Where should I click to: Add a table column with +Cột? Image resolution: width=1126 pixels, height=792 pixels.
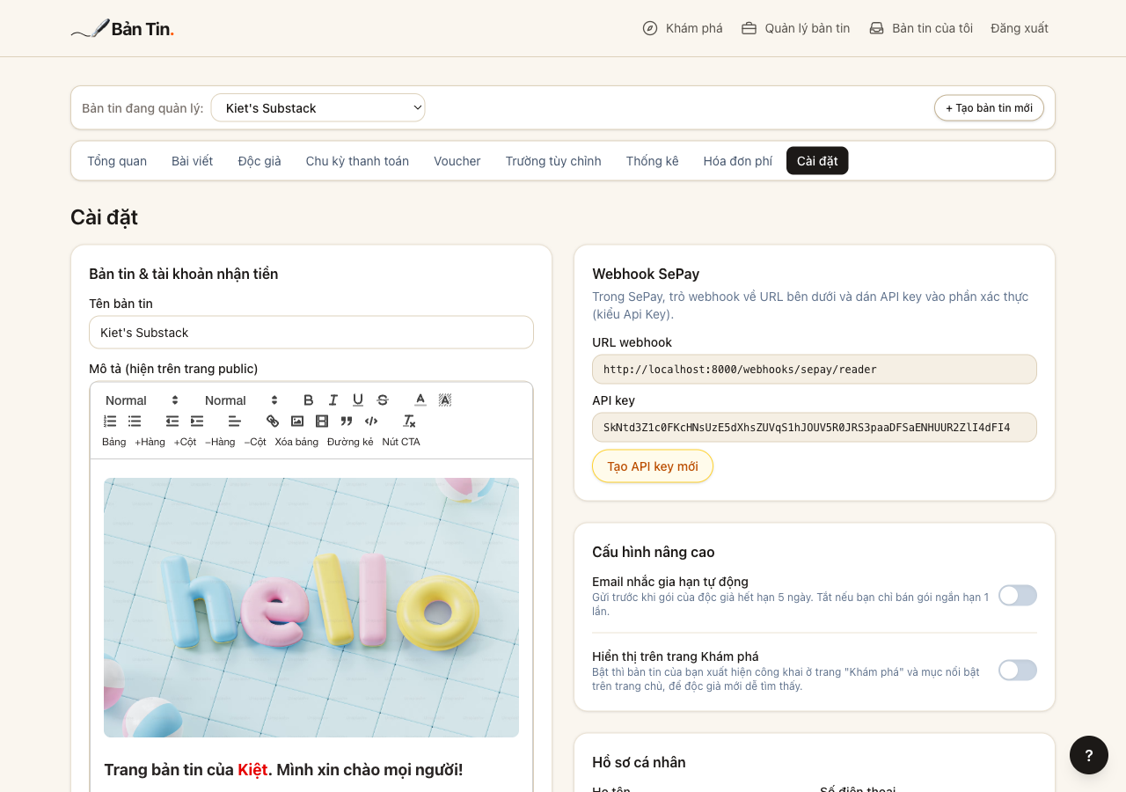[x=186, y=442]
